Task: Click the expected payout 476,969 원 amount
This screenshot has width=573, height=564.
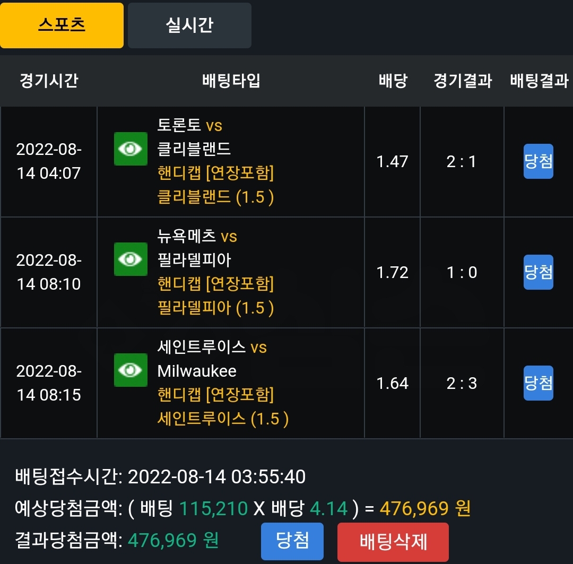Action: [425, 508]
